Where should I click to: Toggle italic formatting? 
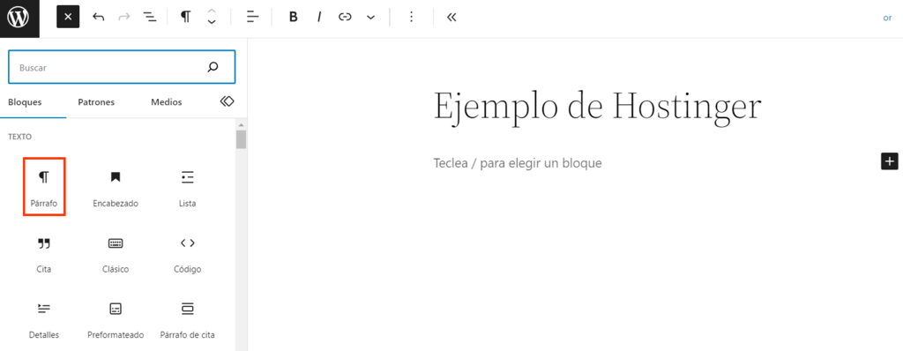pyautogui.click(x=319, y=18)
